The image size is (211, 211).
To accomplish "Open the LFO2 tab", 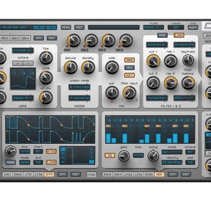I will pos(39,175).
